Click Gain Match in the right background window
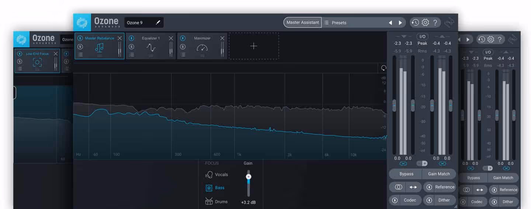This screenshot has width=531, height=209. click(503, 178)
